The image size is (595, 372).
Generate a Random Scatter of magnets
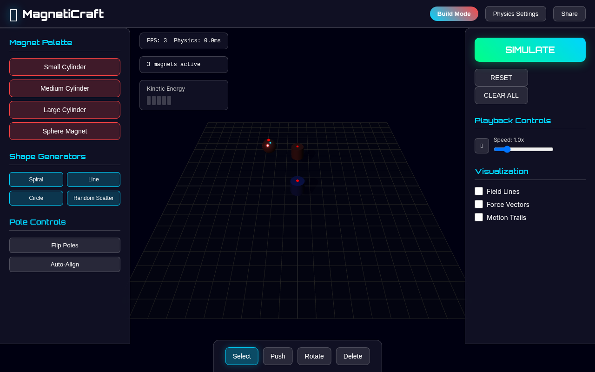(93, 198)
